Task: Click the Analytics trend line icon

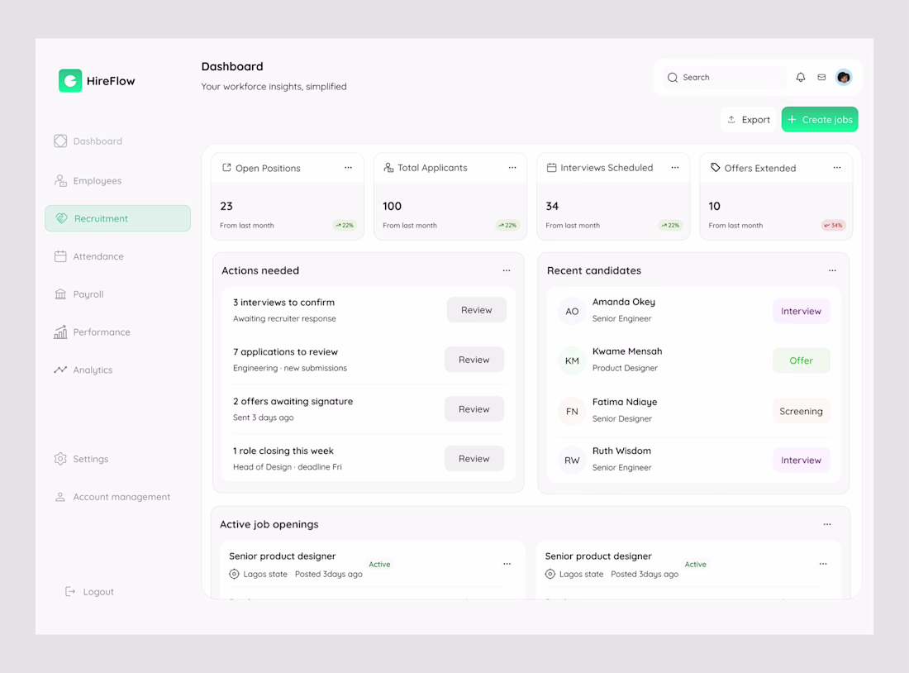Action: 60,370
